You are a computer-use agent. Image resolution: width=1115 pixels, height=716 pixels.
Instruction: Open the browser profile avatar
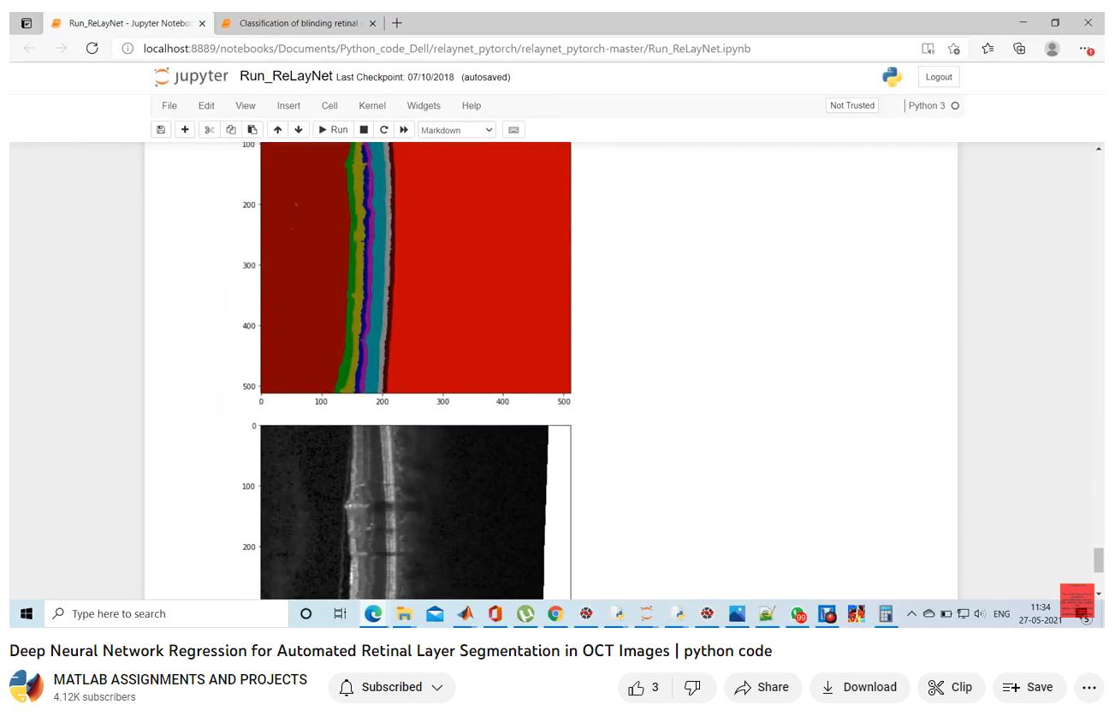(1053, 49)
